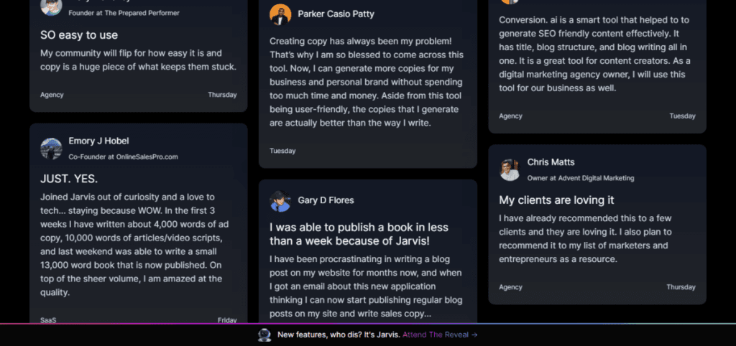Select the 'Emory J Hobel' name
Viewport: 736px width, 346px height.
99,141
